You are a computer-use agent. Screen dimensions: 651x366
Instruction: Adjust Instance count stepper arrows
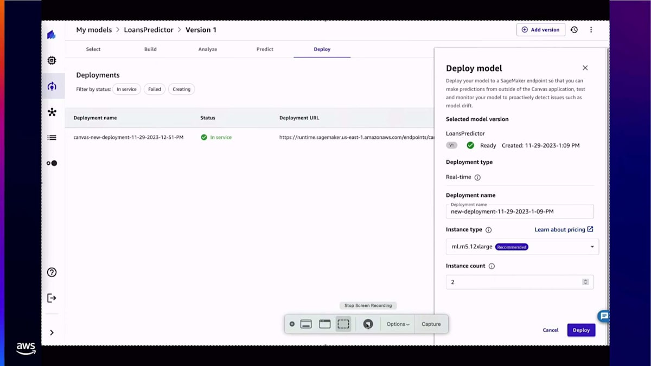tap(585, 282)
